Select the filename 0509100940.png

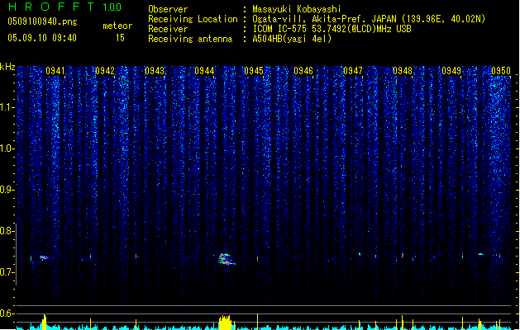(42, 21)
